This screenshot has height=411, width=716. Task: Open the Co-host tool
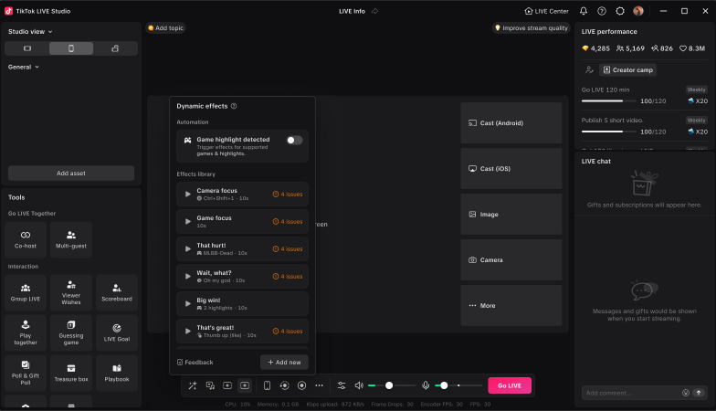coord(26,239)
